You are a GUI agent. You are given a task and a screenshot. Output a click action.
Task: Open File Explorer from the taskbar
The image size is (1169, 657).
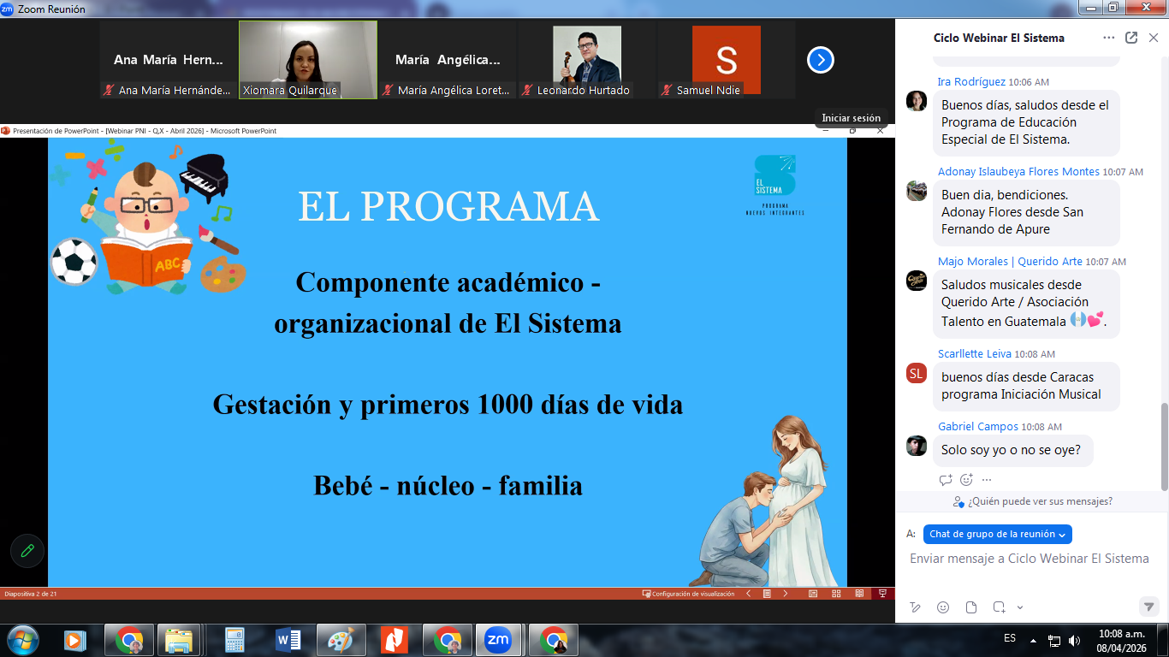(x=179, y=640)
